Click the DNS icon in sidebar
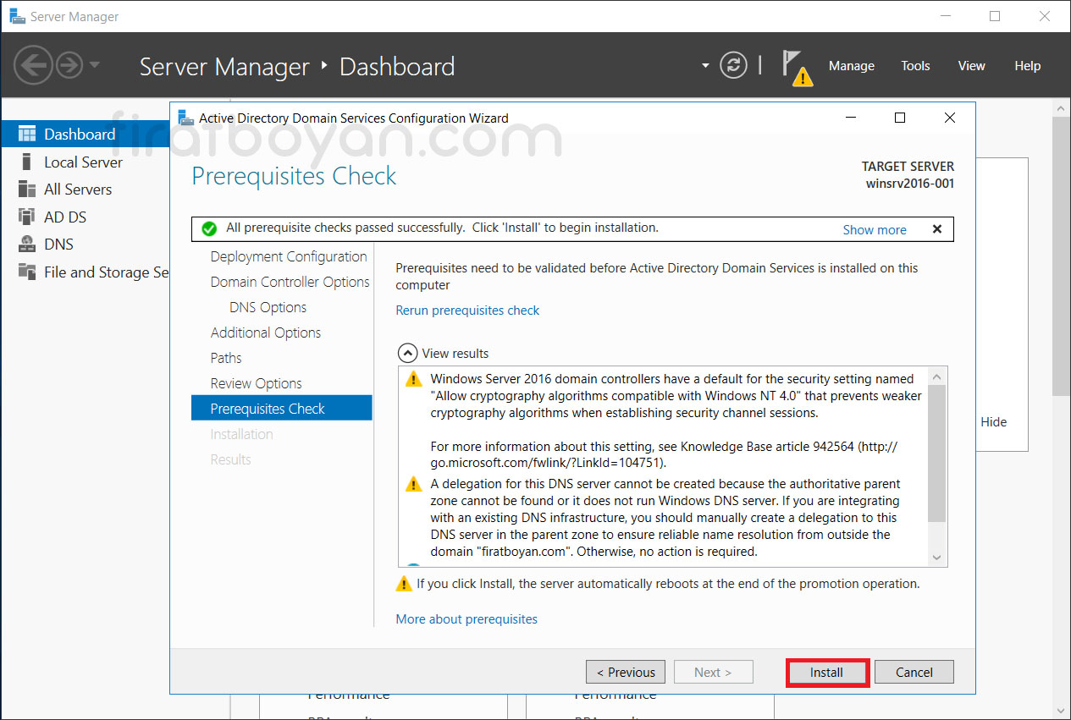 pyautogui.click(x=27, y=244)
